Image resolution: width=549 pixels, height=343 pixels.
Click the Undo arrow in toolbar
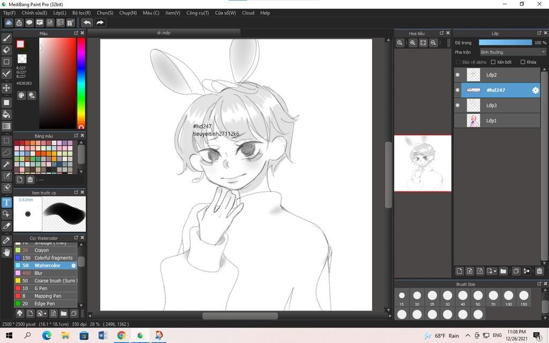tap(87, 23)
